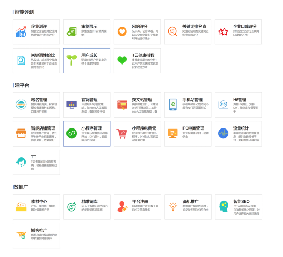Screen dimensions: 283x257
Task: Open the blue 流量统计 pulse icon
Action: point(223,133)
